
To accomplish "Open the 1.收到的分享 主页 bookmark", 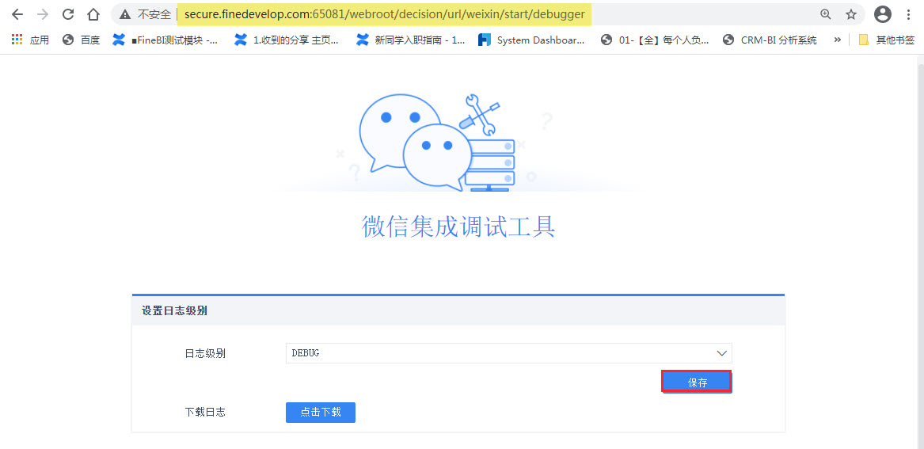I will (287, 40).
